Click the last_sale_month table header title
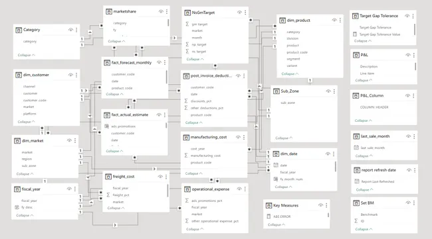432x239 pixels. tap(375, 136)
